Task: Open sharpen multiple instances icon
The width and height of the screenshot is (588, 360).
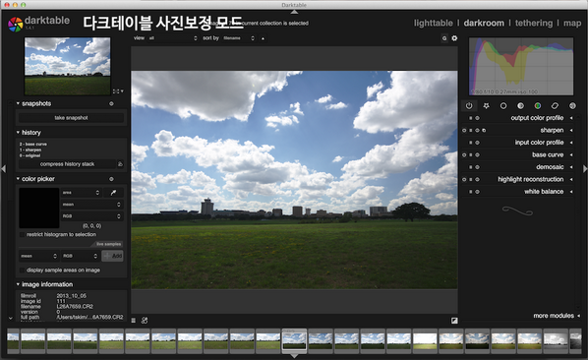Action: click(484, 131)
